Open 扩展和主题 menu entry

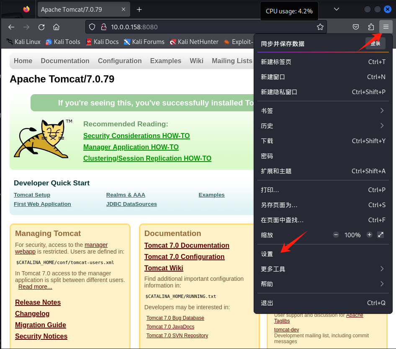(323, 171)
